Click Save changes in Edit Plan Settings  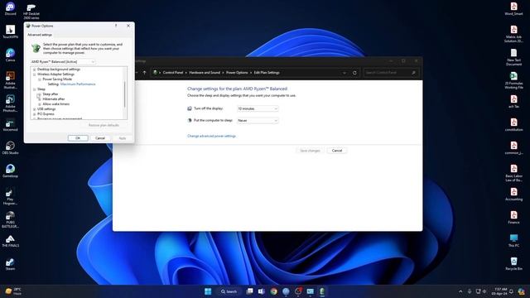[x=310, y=151]
